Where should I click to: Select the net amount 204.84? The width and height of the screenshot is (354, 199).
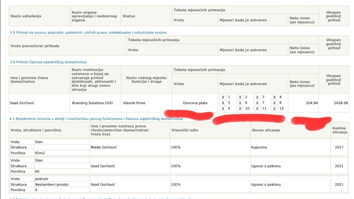click(312, 103)
